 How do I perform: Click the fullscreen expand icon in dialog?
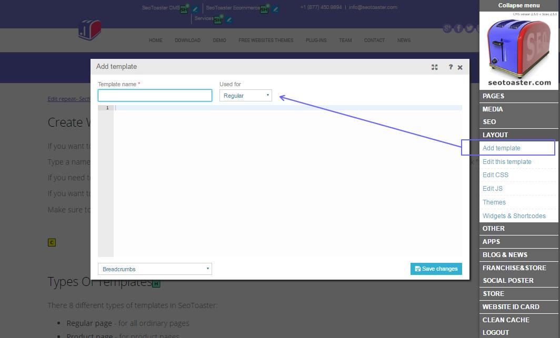434,67
